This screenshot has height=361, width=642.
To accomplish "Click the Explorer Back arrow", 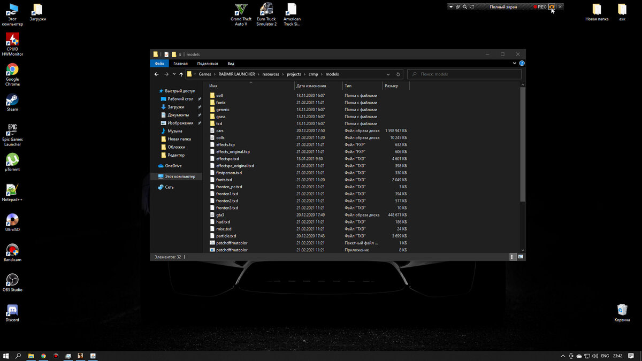I will click(156, 74).
